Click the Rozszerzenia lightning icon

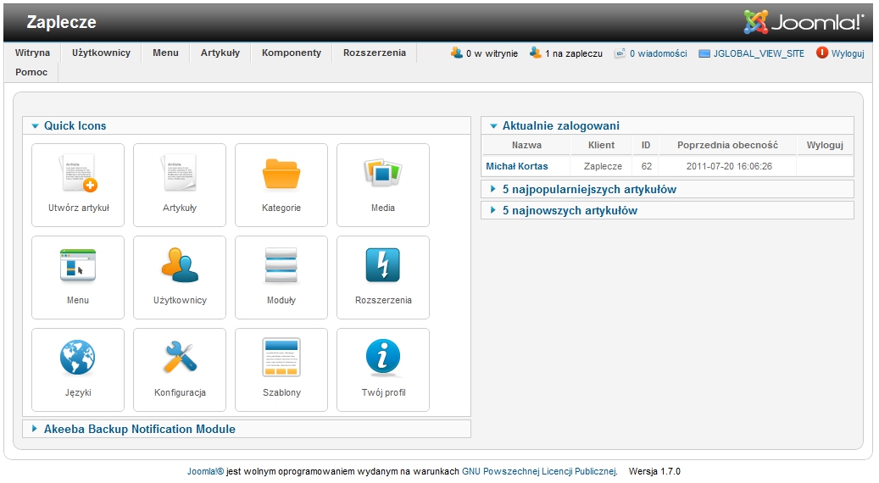(x=383, y=276)
